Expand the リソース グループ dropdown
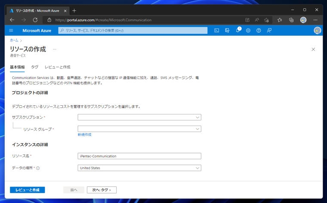Screen dimensions: 327x203 (x=139, y=129)
